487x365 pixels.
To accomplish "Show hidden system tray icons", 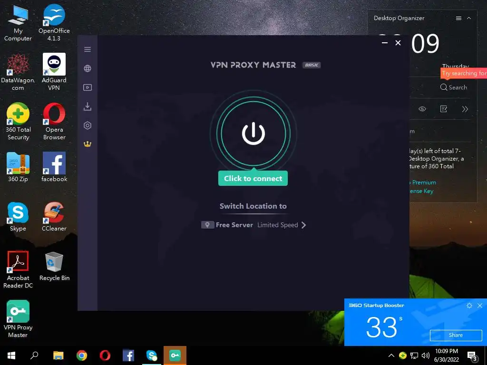I will click(x=391, y=355).
